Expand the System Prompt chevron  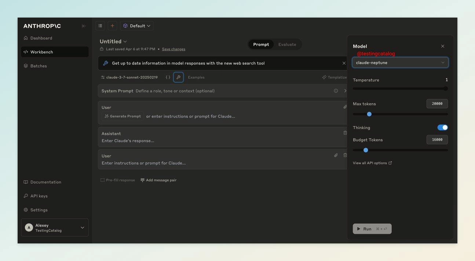[345, 91]
